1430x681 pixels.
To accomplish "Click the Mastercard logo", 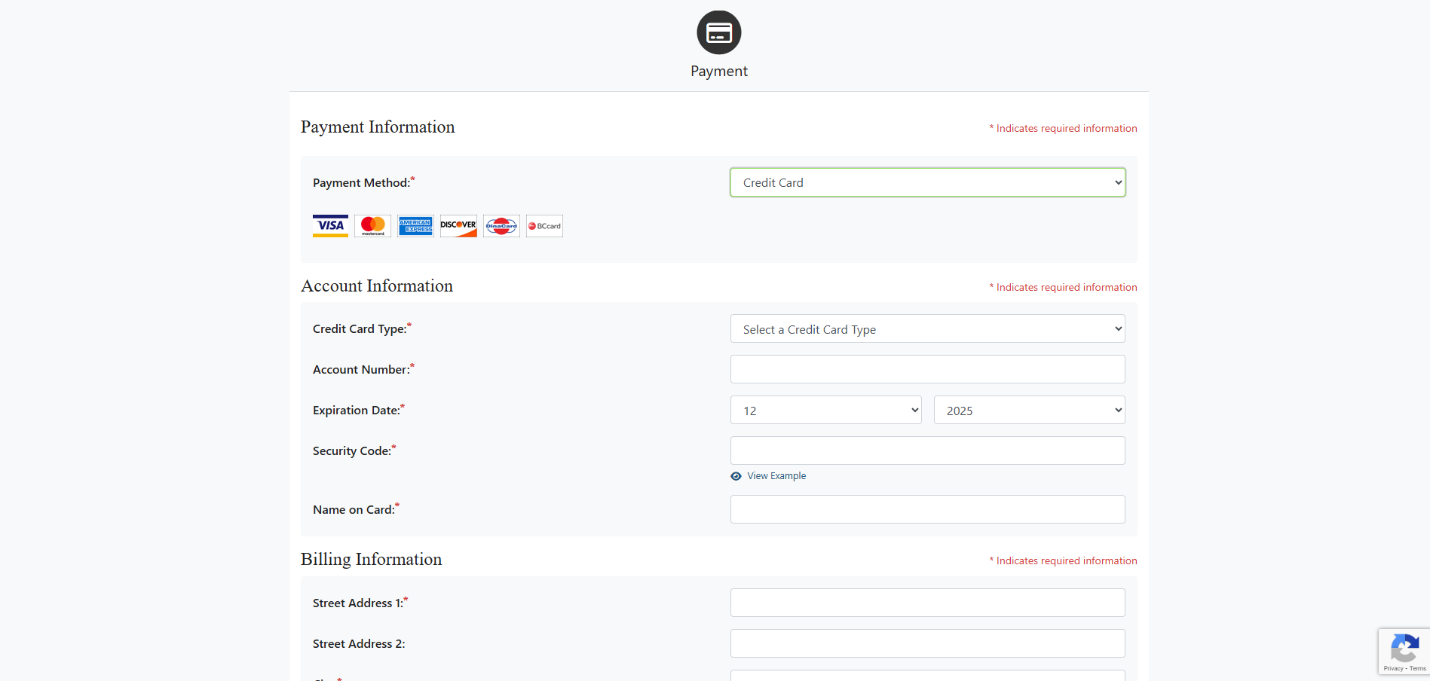I will 372,226.
